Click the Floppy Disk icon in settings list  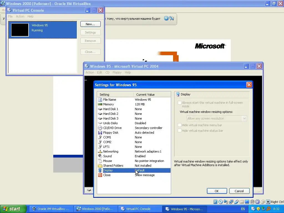click(x=100, y=133)
